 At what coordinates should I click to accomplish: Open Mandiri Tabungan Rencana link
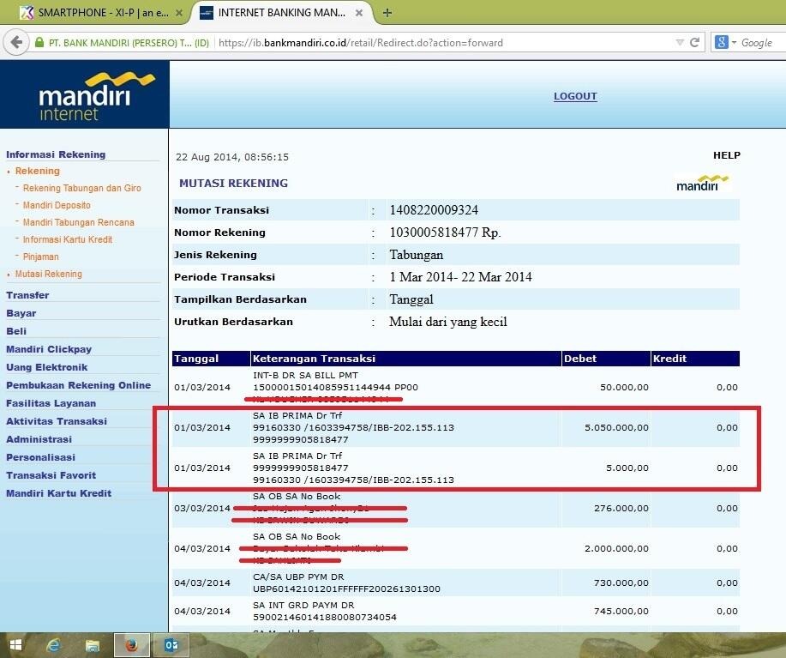(78, 222)
